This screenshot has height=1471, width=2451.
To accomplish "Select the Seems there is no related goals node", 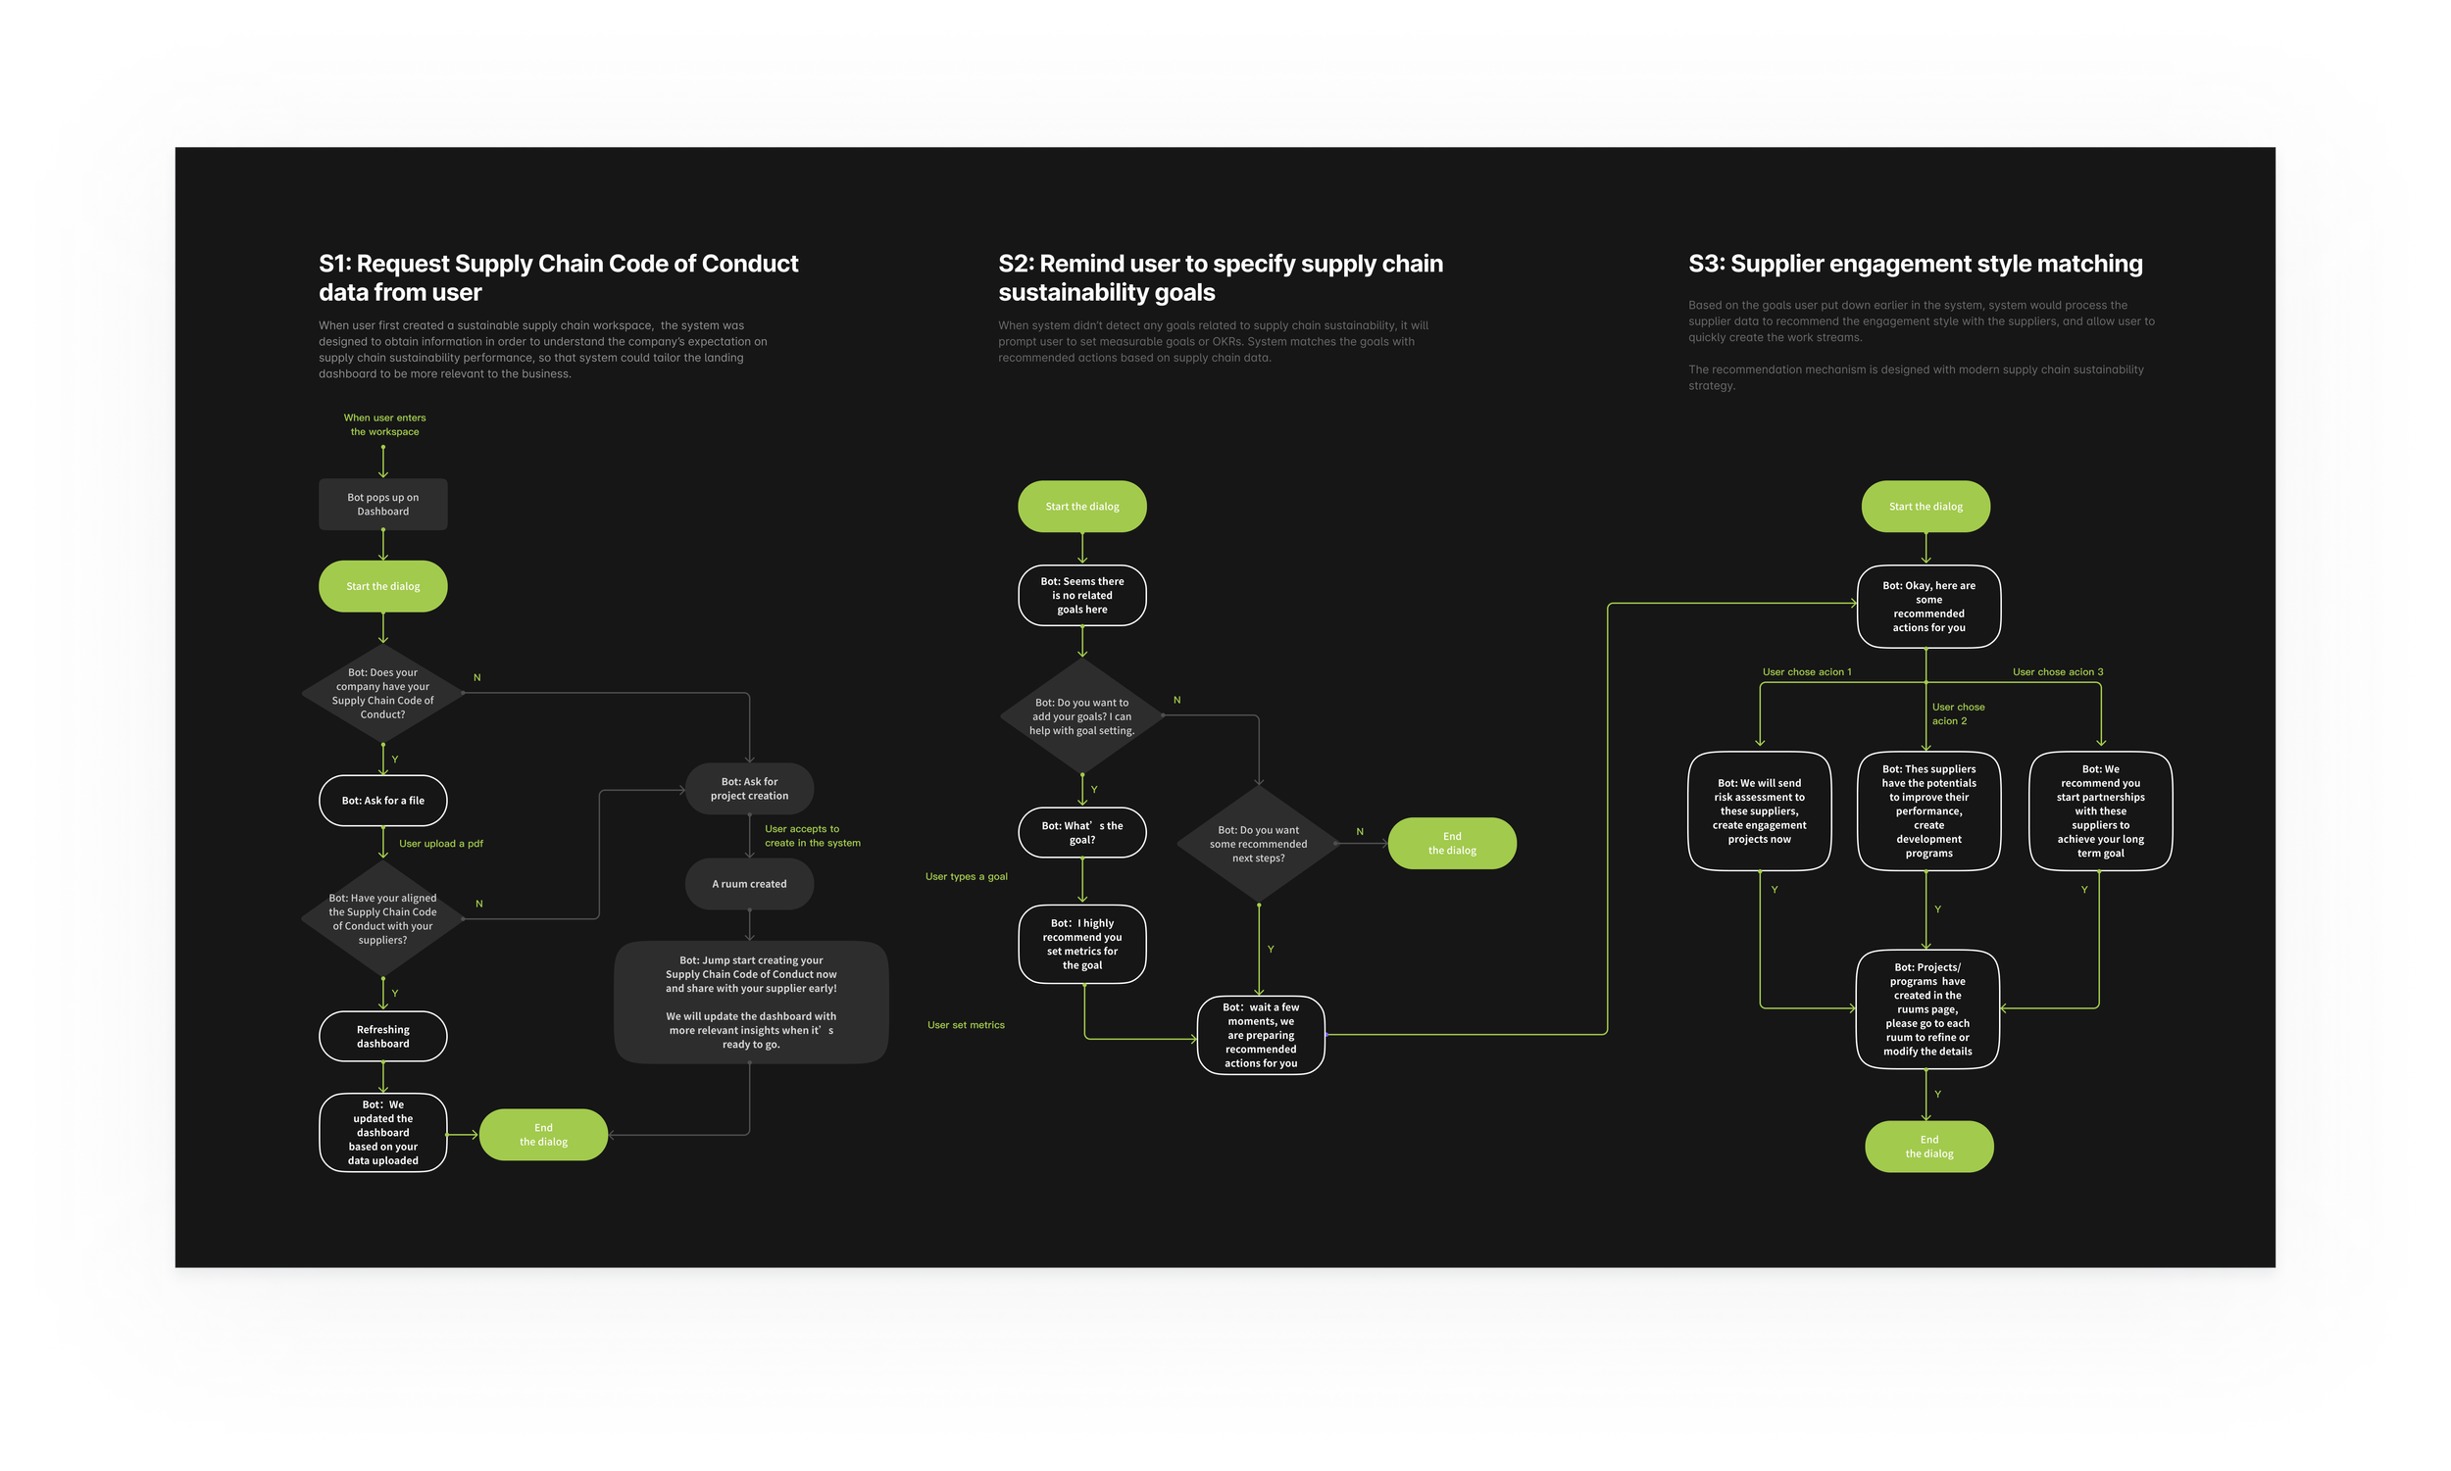I will tap(1081, 595).
